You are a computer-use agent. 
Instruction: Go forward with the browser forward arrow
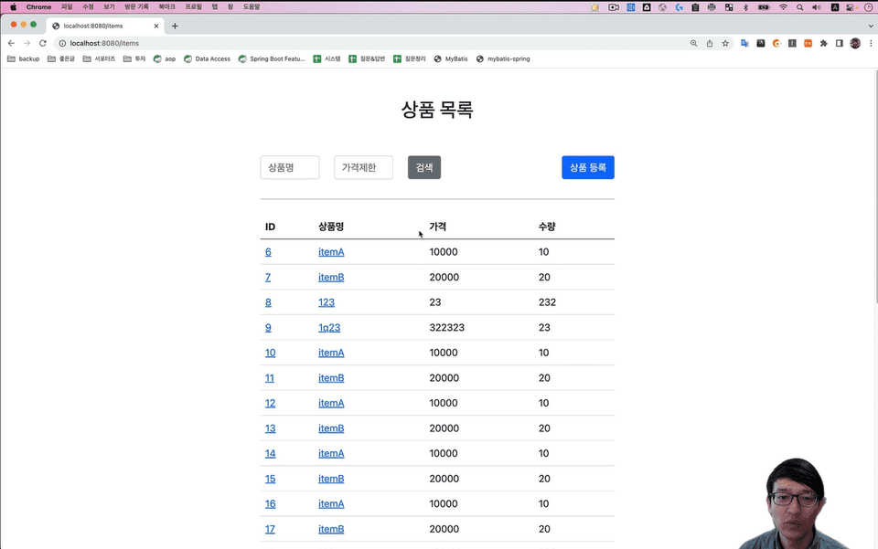click(27, 43)
